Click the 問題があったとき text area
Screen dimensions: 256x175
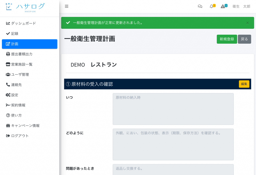tap(173, 170)
